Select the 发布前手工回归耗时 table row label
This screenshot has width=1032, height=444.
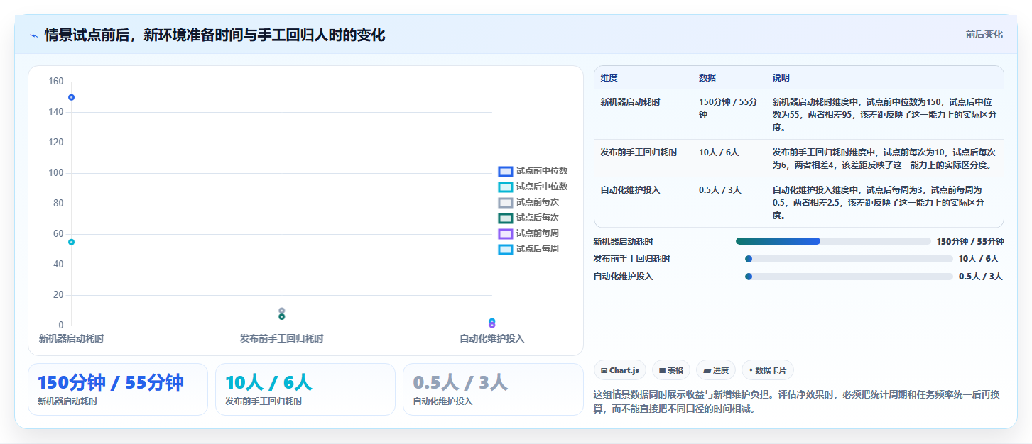[x=639, y=152]
